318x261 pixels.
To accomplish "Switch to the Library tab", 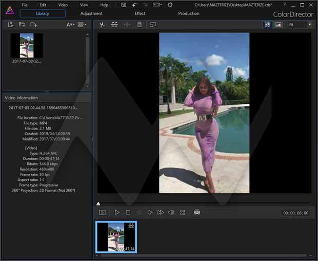I will pyautogui.click(x=43, y=13).
